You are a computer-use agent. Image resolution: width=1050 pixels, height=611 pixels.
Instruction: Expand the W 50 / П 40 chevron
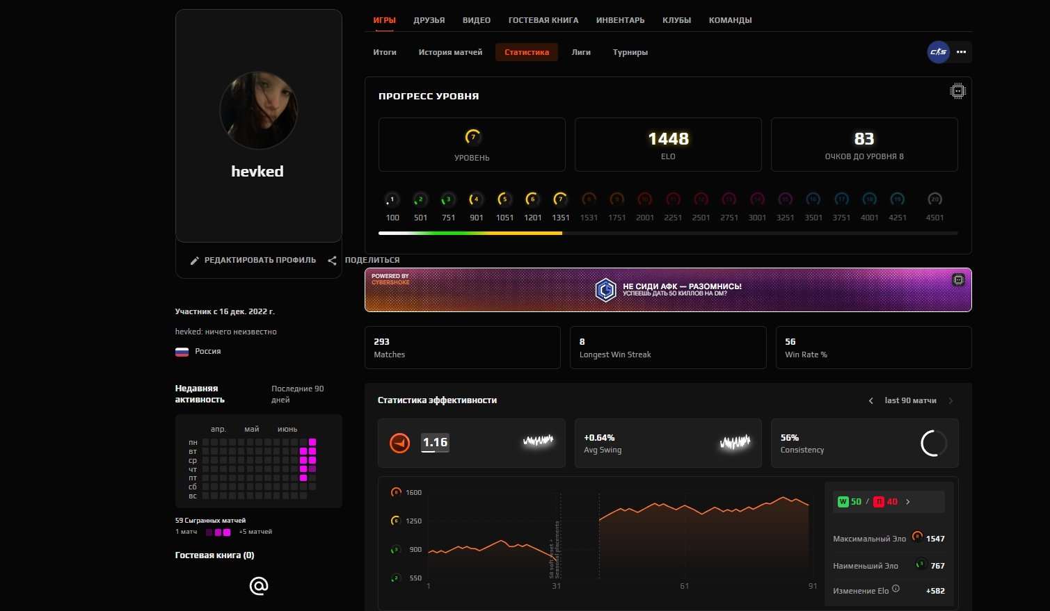(x=908, y=502)
